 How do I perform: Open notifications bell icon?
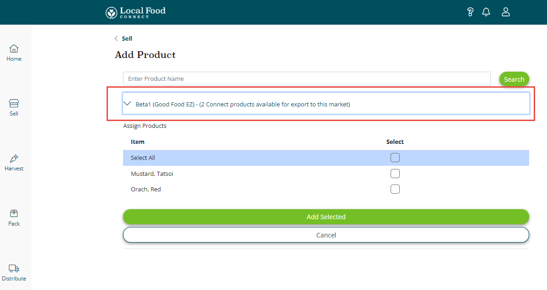point(486,12)
